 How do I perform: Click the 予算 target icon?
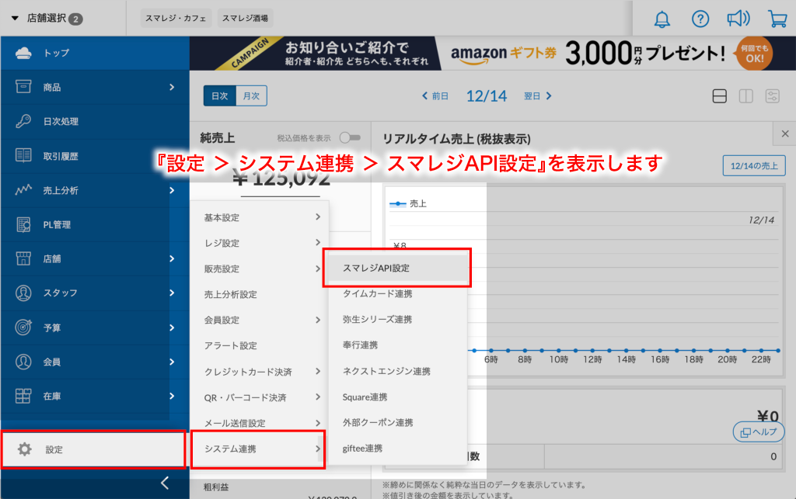coord(23,327)
